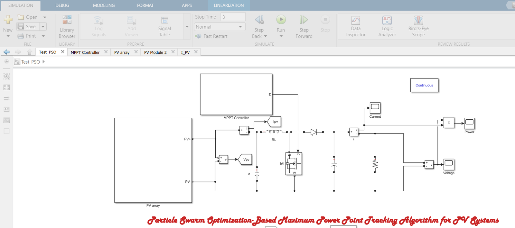Switch to the DEBUG ribbon tab
The height and width of the screenshot is (228, 515).
tap(62, 5)
